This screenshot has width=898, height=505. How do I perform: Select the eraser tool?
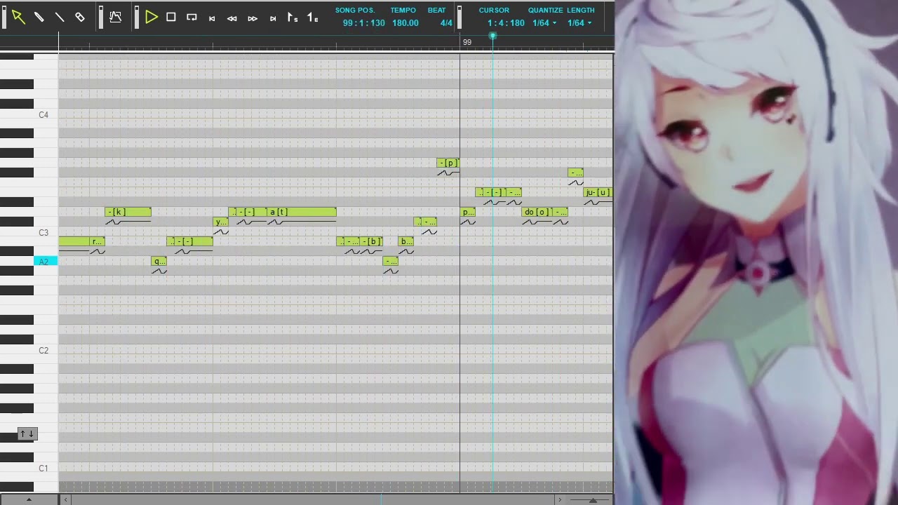[80, 18]
